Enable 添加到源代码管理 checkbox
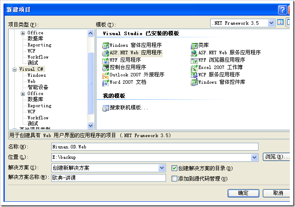 (x=174, y=178)
